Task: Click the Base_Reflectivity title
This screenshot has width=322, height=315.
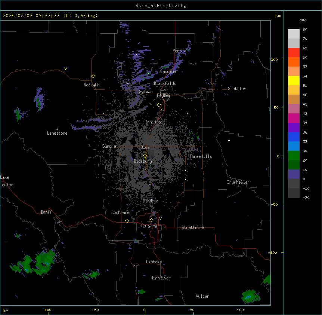Action: point(161,6)
